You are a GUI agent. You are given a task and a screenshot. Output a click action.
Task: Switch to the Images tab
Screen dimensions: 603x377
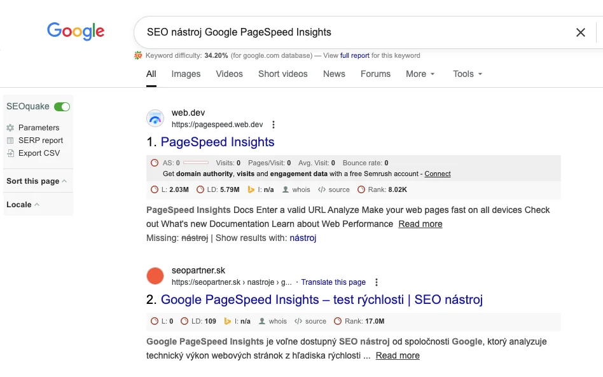coord(186,74)
